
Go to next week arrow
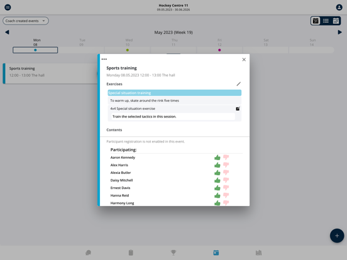coord(339,32)
